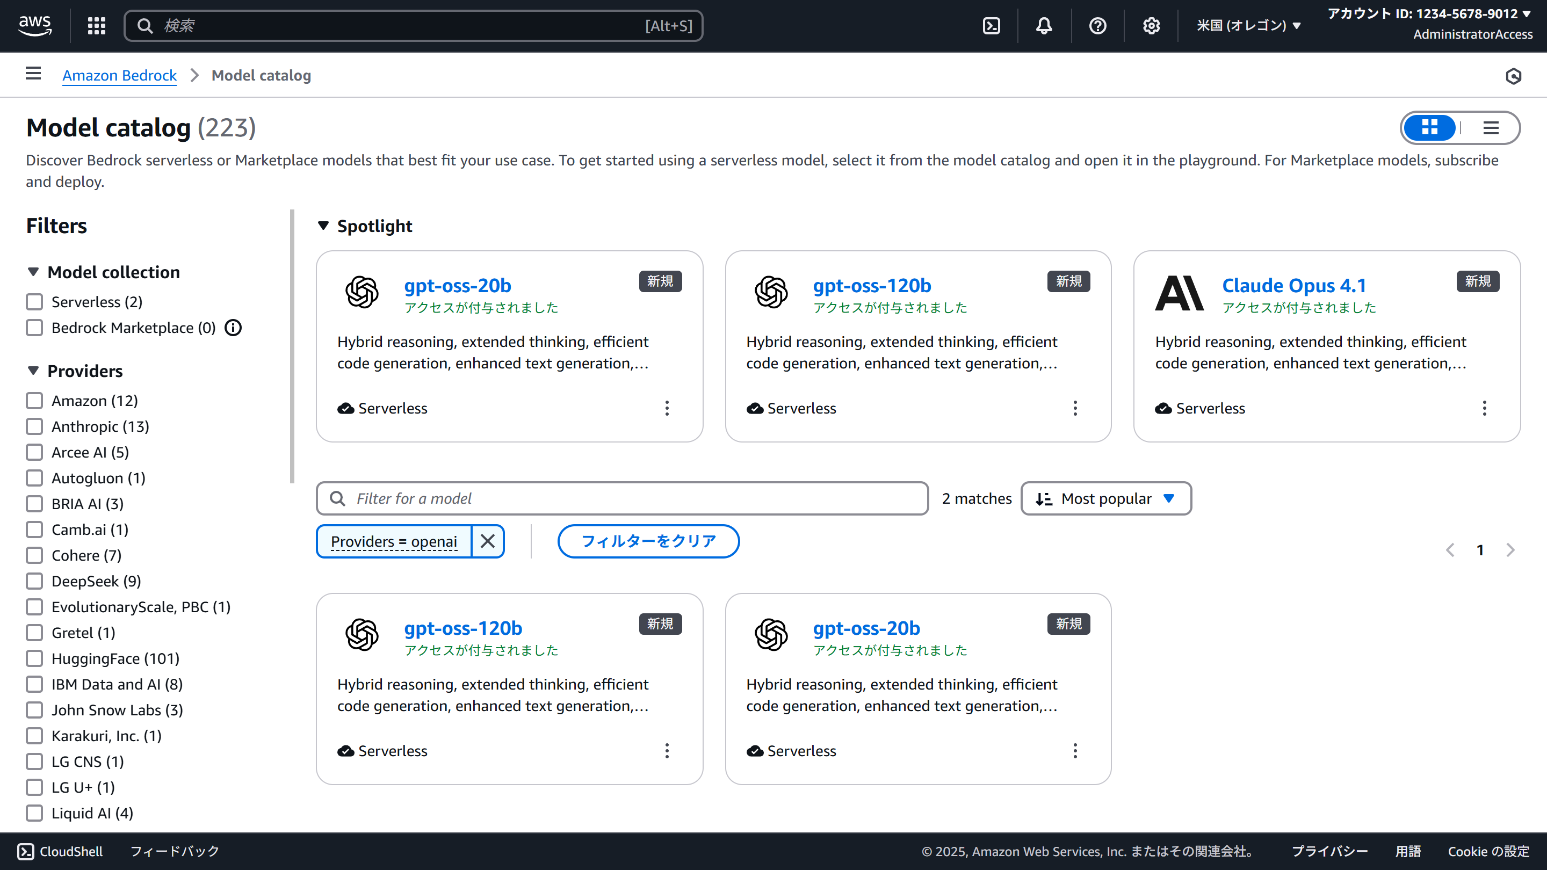Click the clear filters button
This screenshot has width=1547, height=870.
[x=648, y=541]
